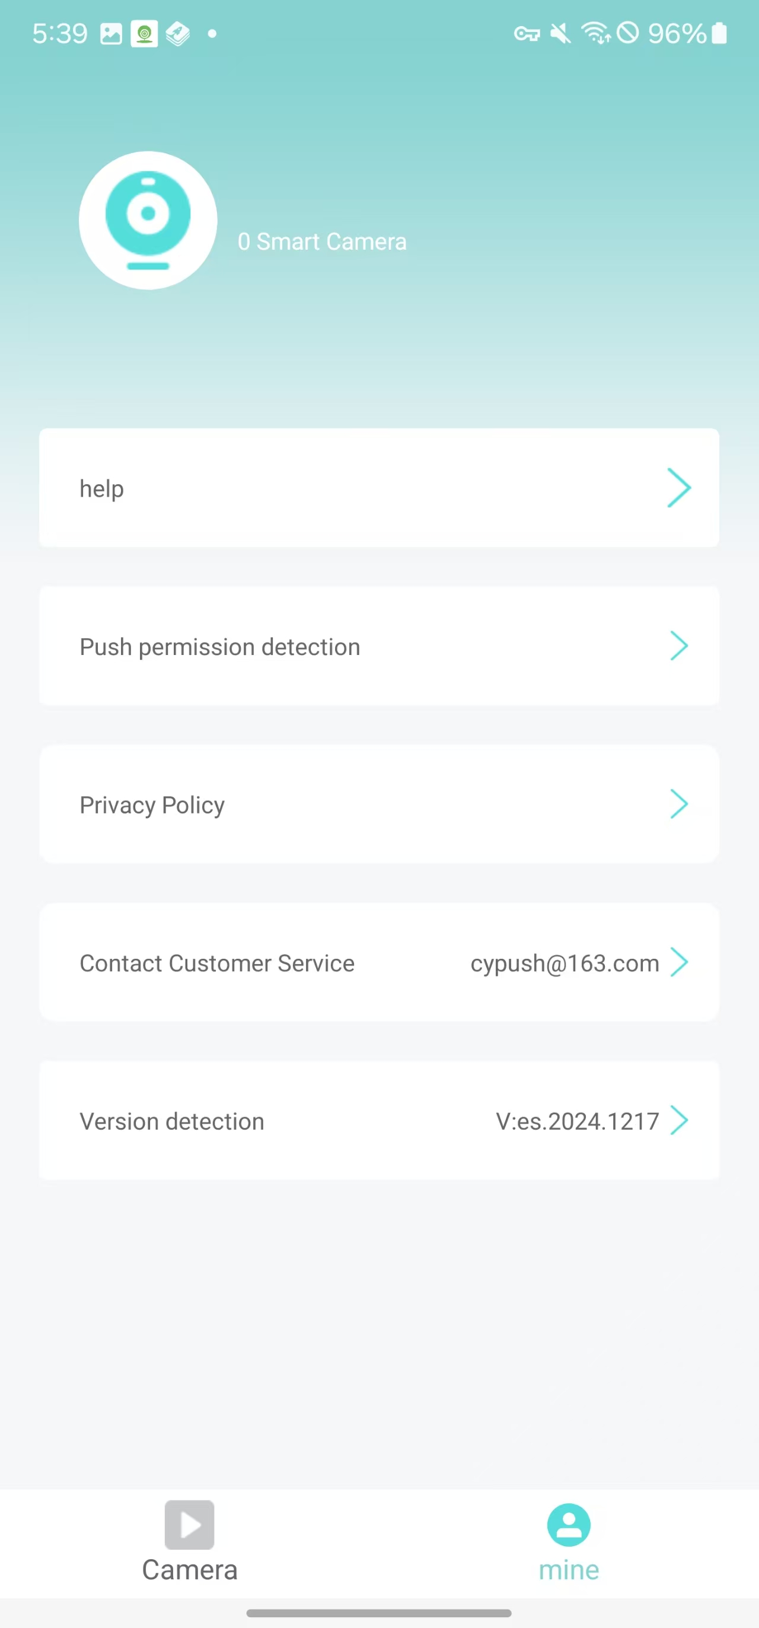Tap the V:es.2024.1217 version number

[577, 1121]
